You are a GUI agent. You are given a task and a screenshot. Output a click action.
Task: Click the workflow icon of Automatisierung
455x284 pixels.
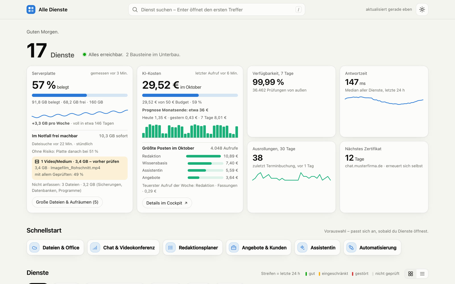tap(351, 248)
